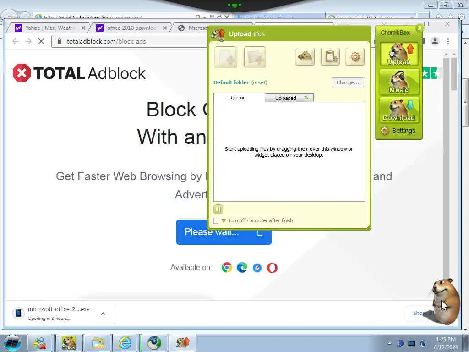The width and height of the screenshot is (469, 352).
Task: Open Internet Explorer from the taskbar
Action: 125,343
